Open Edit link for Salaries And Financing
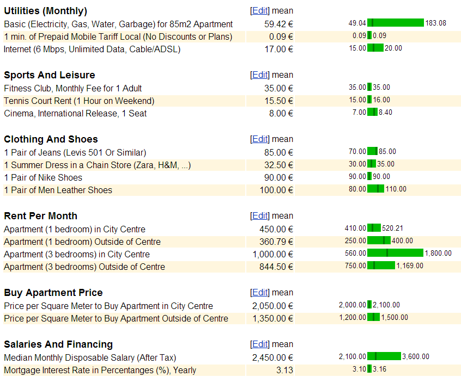This screenshot has width=461, height=383. click(260, 344)
